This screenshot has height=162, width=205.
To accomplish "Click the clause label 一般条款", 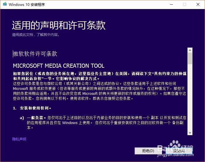I will 35,118.
